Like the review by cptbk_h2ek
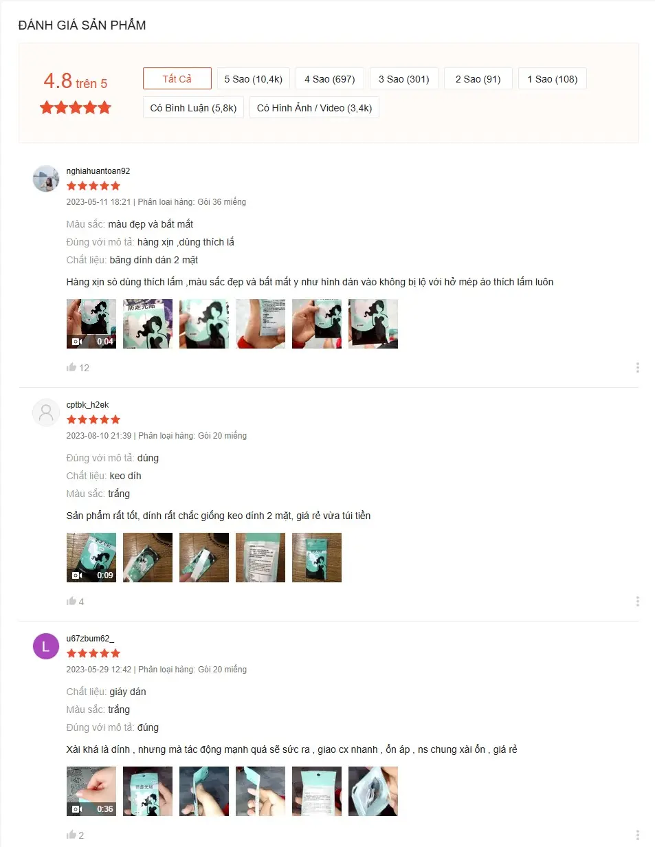The width and height of the screenshot is (655, 847). 71,601
